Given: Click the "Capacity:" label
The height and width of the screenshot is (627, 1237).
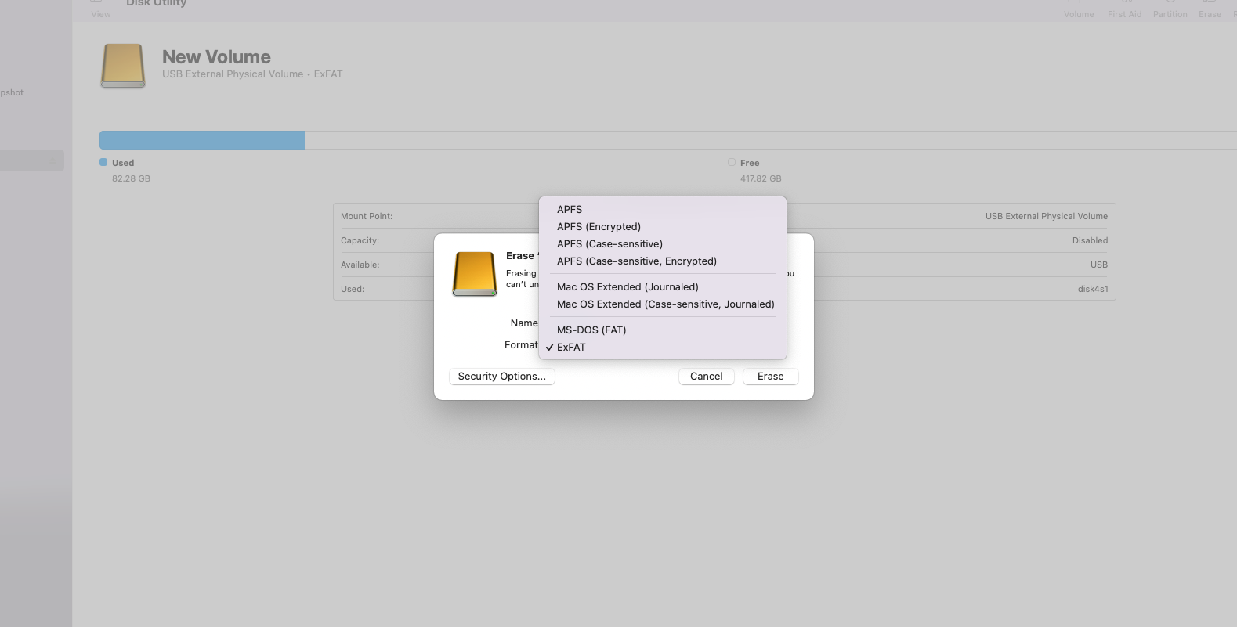Looking at the screenshot, I should click(x=360, y=240).
